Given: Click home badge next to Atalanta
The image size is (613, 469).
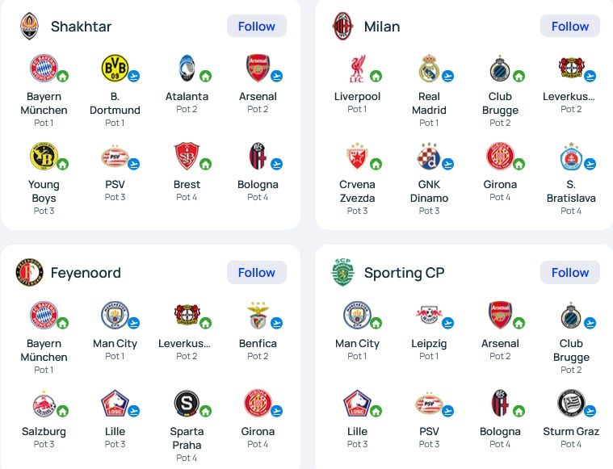Looking at the screenshot, I should coord(206,76).
